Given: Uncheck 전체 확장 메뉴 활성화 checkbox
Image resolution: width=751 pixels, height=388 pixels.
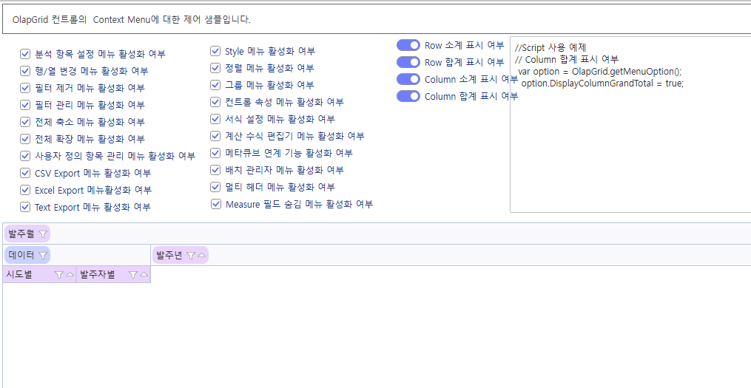Looking at the screenshot, I should [25, 139].
